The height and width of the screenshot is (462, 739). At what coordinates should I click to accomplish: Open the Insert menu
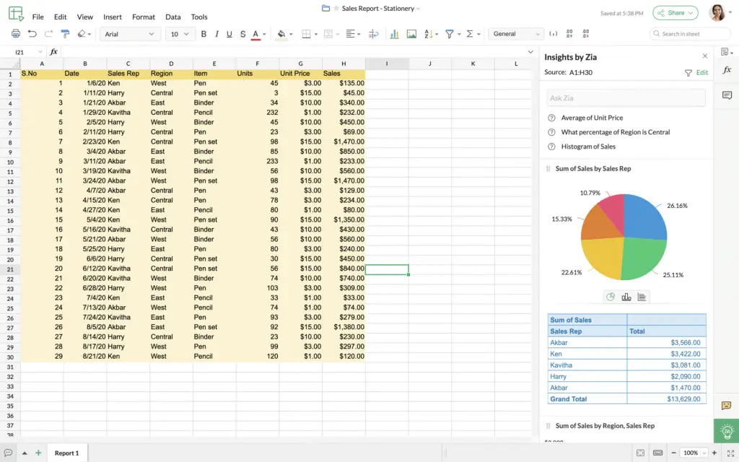click(x=113, y=17)
